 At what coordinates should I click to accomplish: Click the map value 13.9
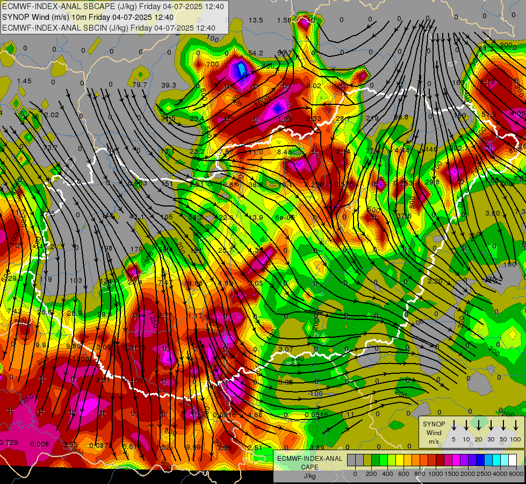(x=256, y=218)
